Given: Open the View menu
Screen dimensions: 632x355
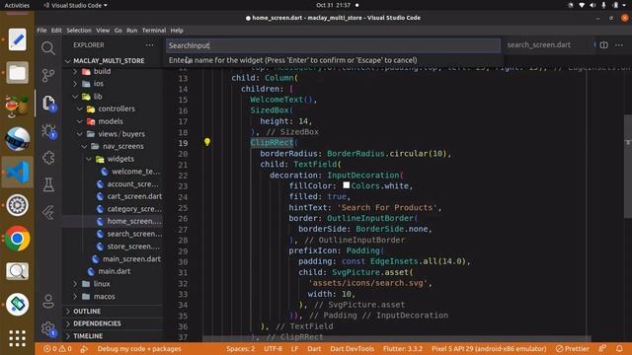Looking at the screenshot, I should tap(103, 31).
